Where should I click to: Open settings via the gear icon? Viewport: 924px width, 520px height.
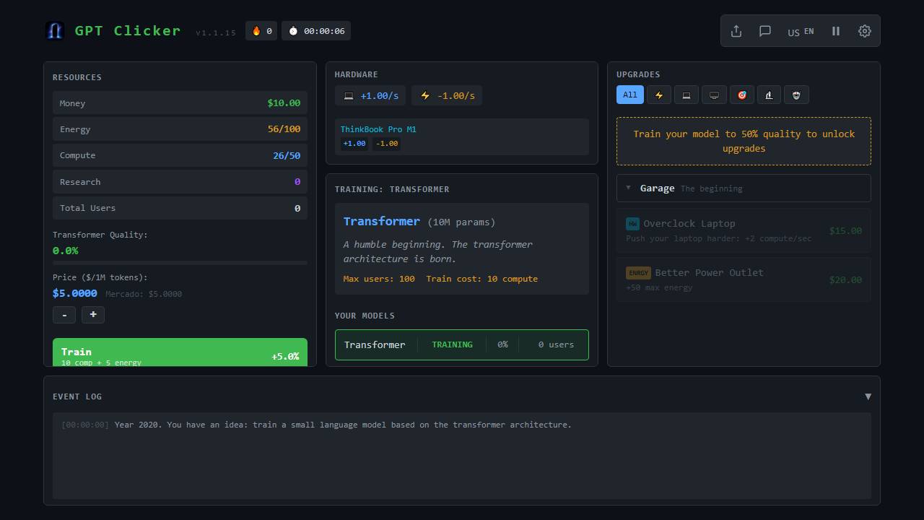[865, 31]
